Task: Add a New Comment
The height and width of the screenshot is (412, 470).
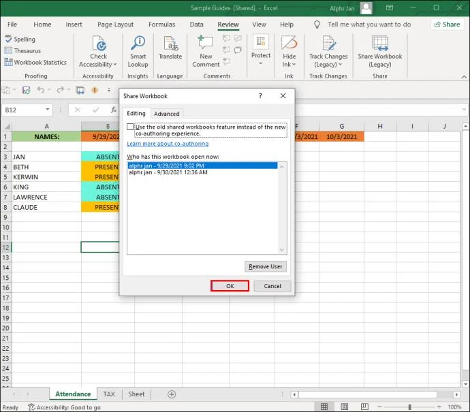Action: click(206, 52)
